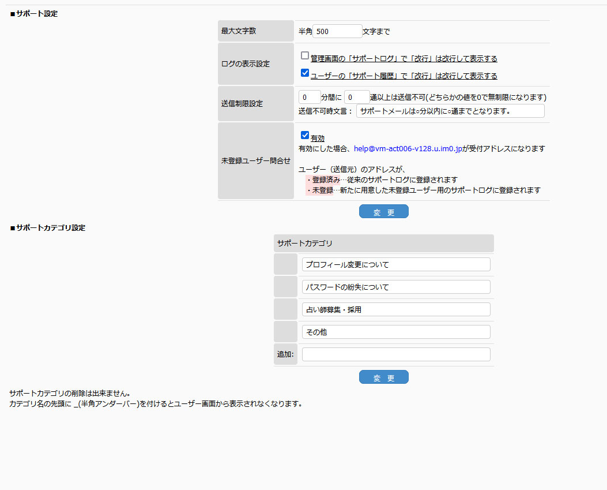Screen dimensions: 607x490
Task: Enable line breaks in admin サポートログ checkbox
Action: coord(305,56)
